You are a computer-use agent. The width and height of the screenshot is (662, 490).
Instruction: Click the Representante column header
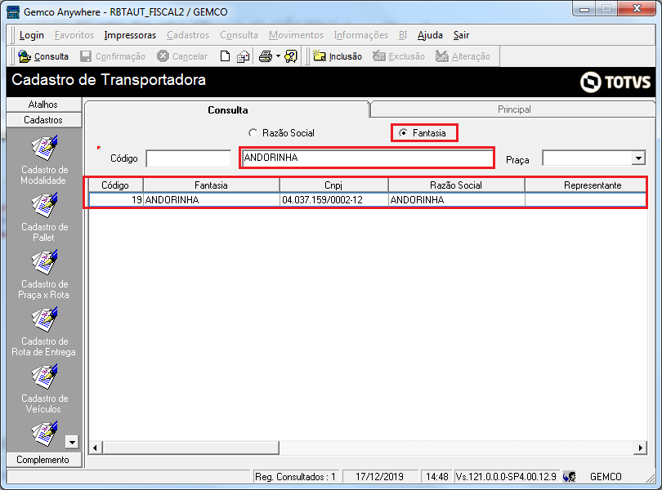(586, 185)
